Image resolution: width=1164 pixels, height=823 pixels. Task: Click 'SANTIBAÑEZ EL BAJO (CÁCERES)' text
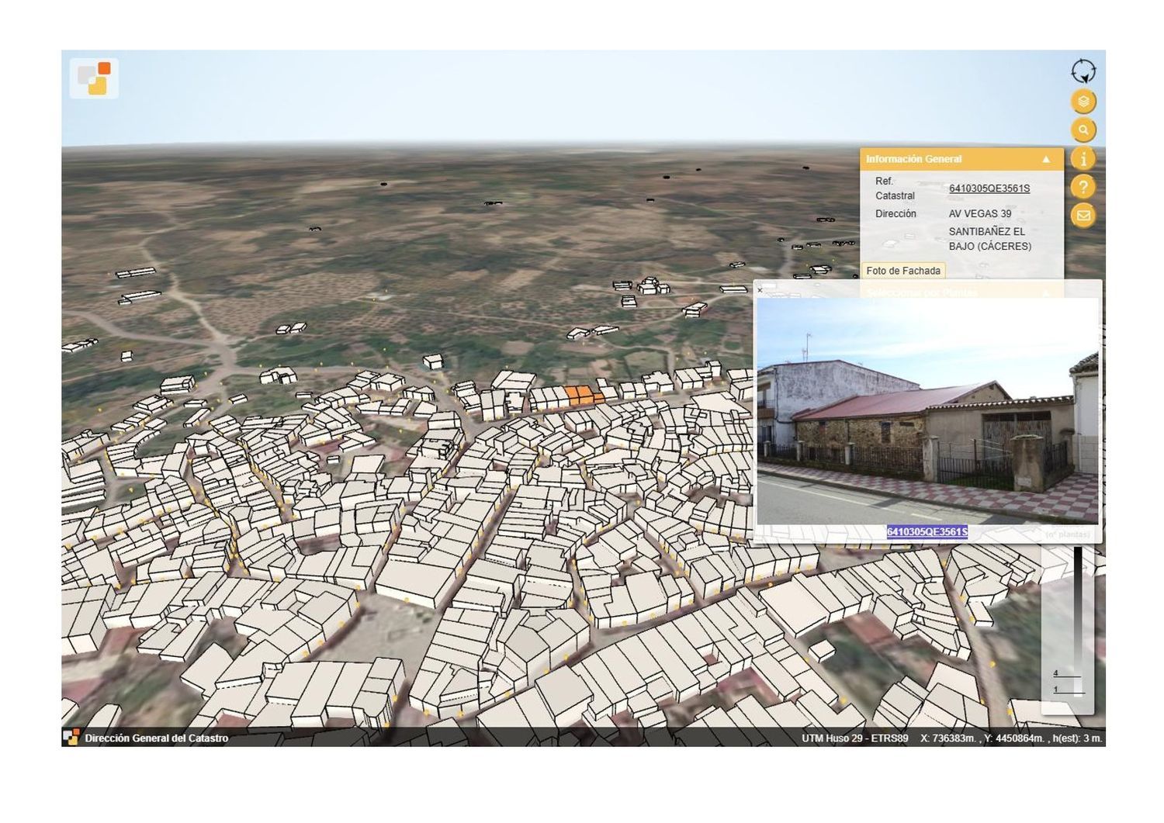[990, 239]
